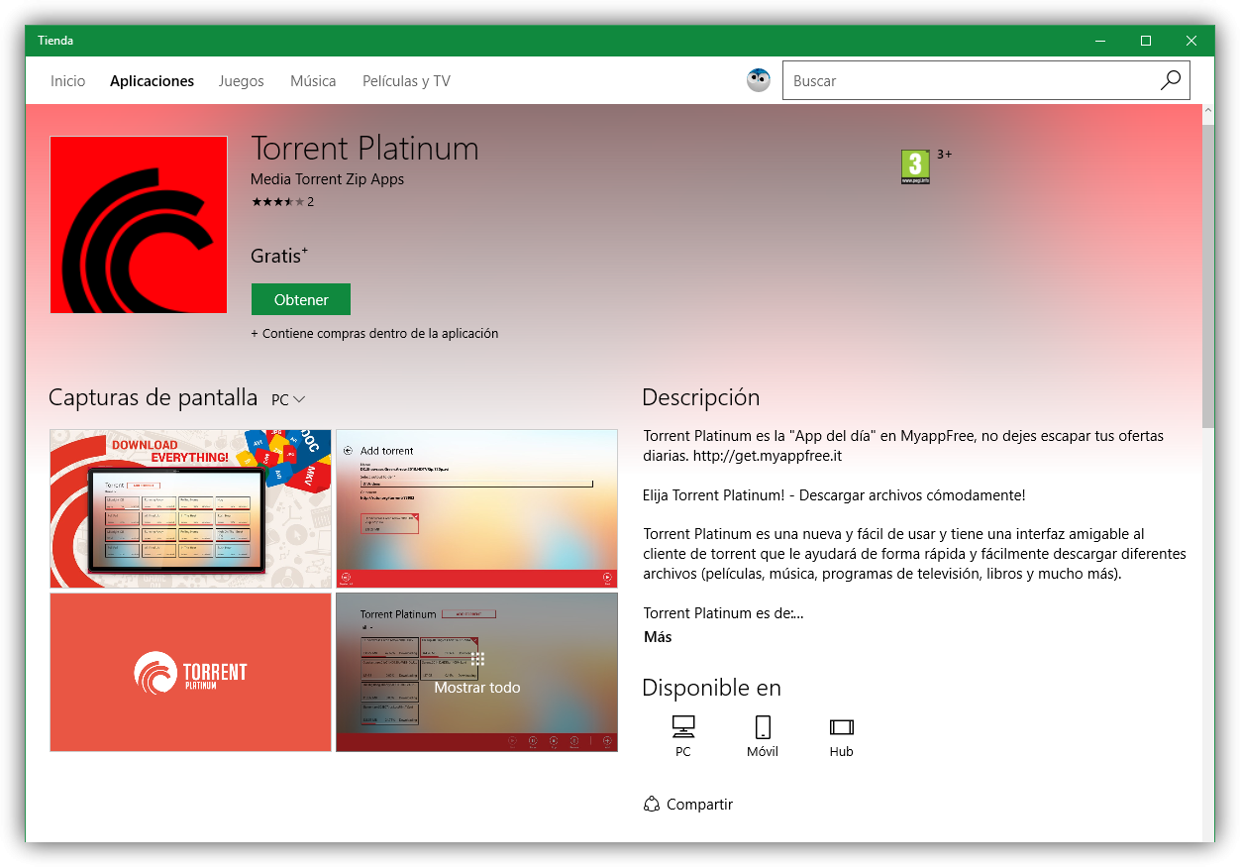Image resolution: width=1240 pixels, height=867 pixels.
Task: Minimize the Tienda window
Action: click(x=1100, y=41)
